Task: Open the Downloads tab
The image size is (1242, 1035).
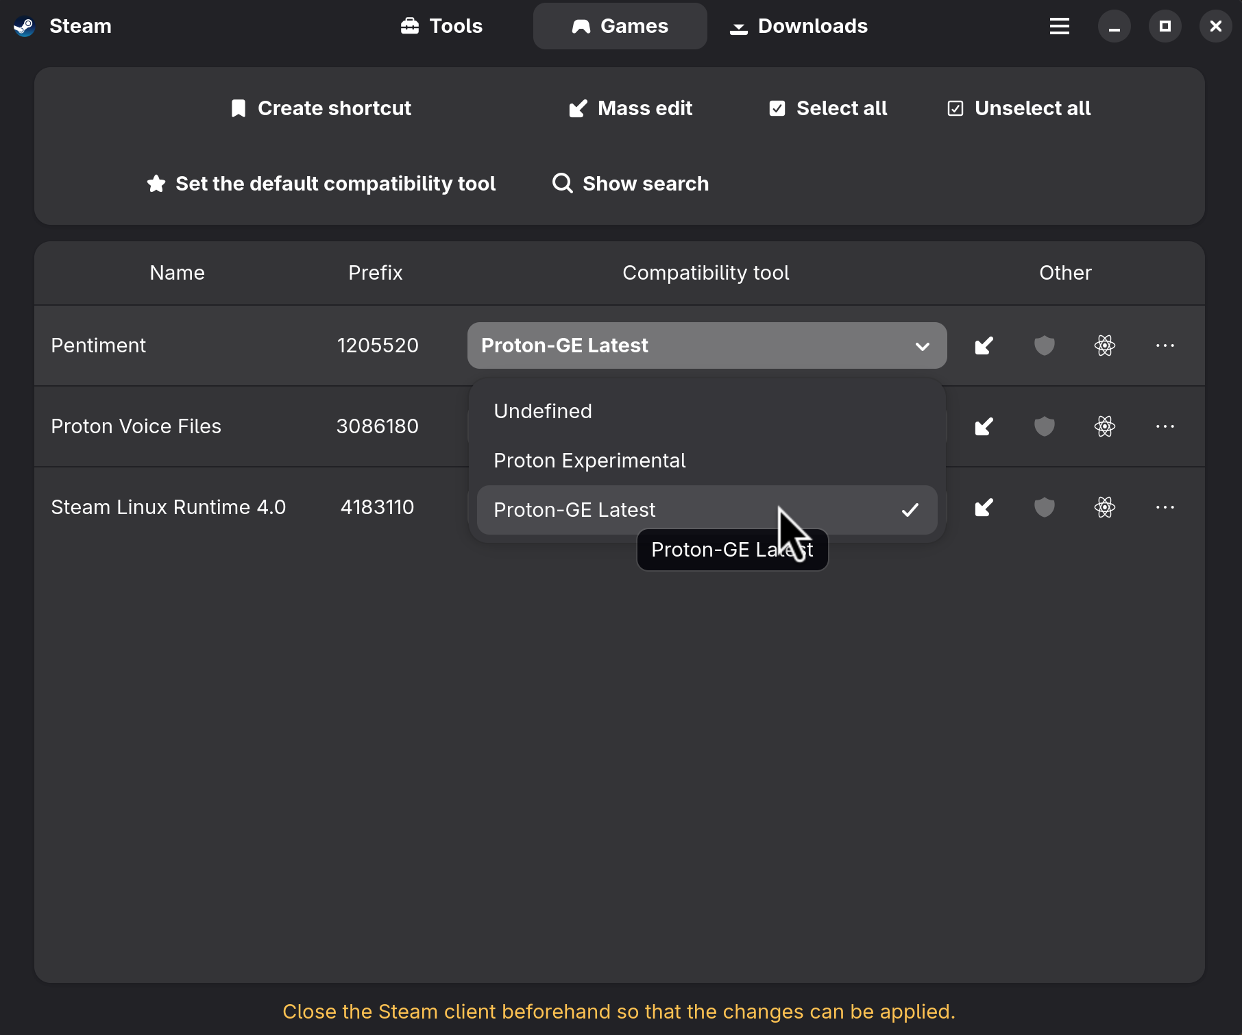Action: pyautogui.click(x=799, y=26)
